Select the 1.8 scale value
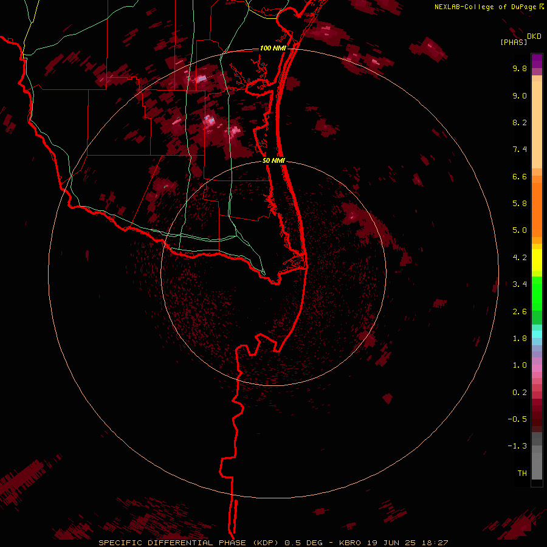 pos(520,339)
